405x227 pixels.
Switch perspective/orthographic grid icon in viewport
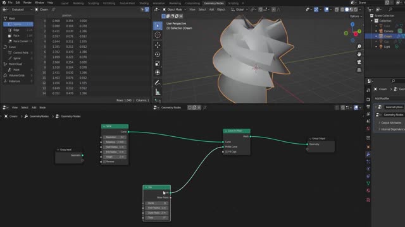[359, 70]
